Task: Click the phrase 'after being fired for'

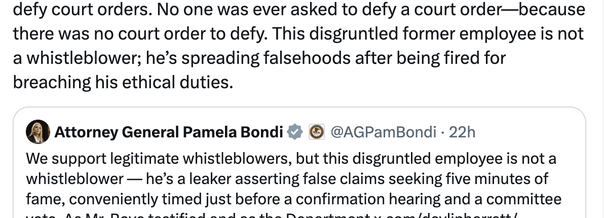Action: [430, 58]
